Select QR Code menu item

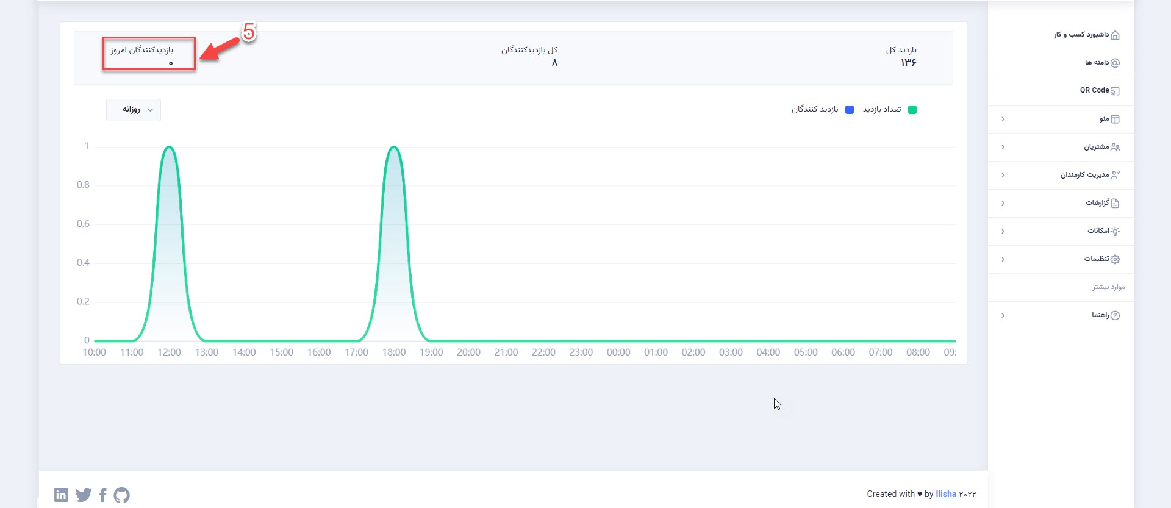click(x=1094, y=90)
